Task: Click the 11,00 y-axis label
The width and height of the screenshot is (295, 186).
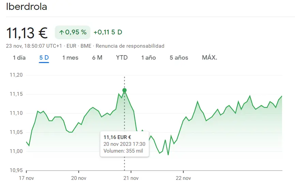Action: [x=16, y=151]
